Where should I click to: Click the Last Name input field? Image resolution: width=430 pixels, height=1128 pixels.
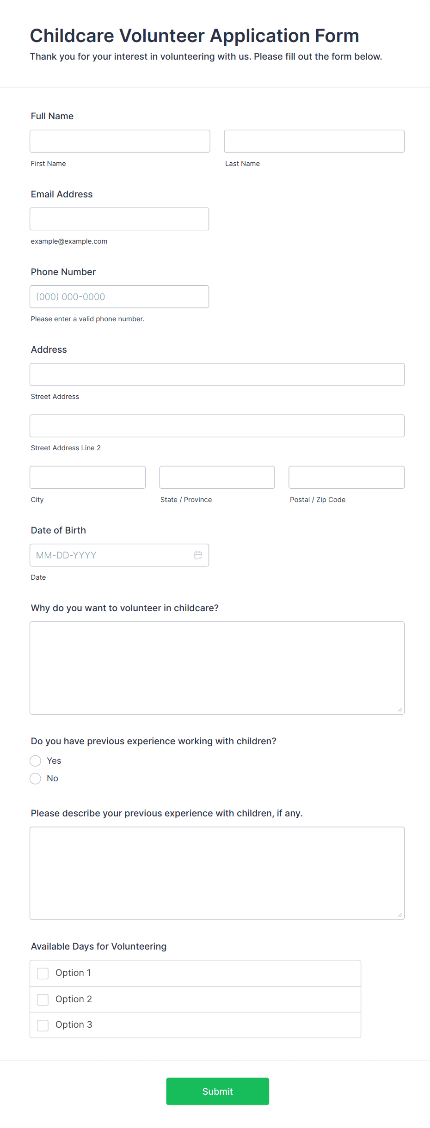pos(314,141)
